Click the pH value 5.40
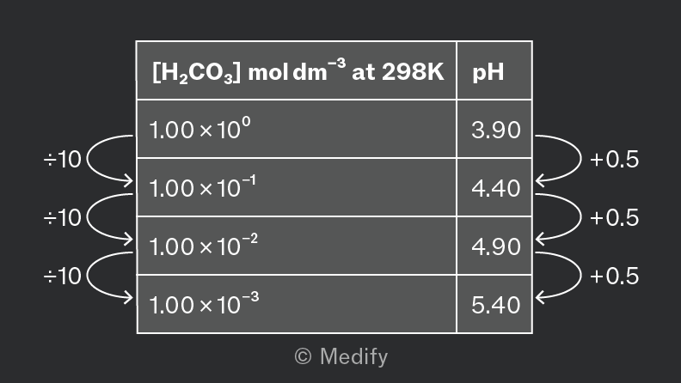This screenshot has height=383, width=681. [x=496, y=305]
